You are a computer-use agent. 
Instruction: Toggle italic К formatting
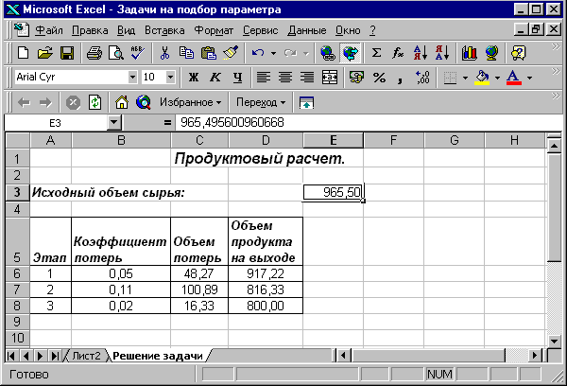(x=215, y=78)
